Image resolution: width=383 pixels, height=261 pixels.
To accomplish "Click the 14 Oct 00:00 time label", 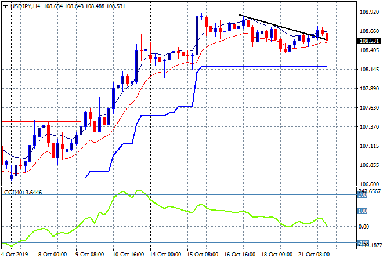I will click(x=165, y=255).
